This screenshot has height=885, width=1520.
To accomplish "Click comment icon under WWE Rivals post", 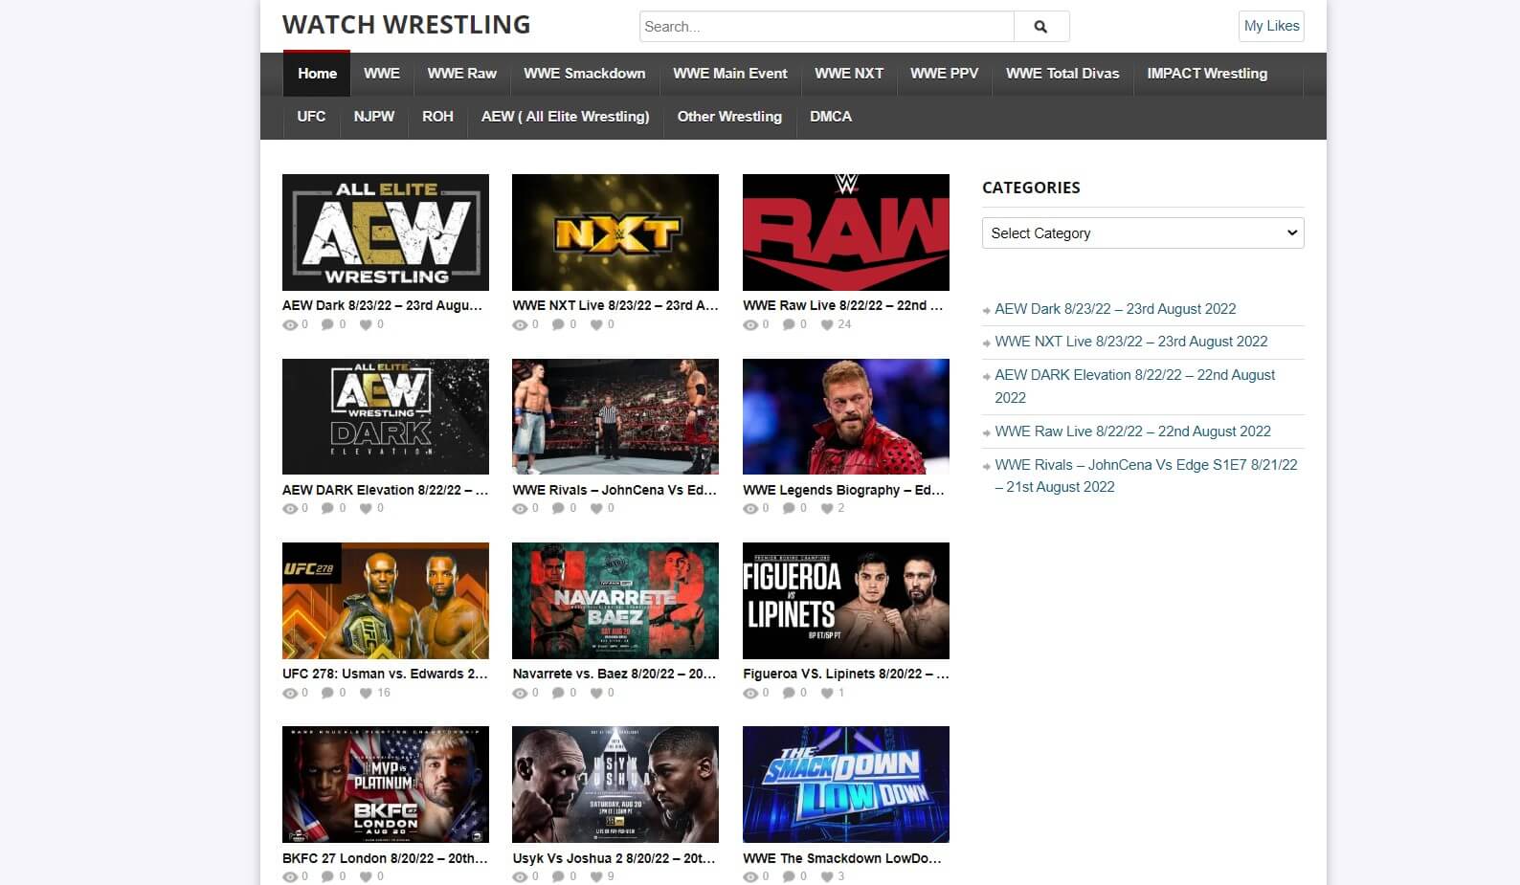I will pos(558,509).
